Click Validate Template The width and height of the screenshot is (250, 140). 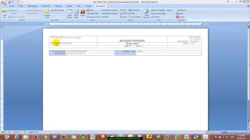tap(158, 10)
